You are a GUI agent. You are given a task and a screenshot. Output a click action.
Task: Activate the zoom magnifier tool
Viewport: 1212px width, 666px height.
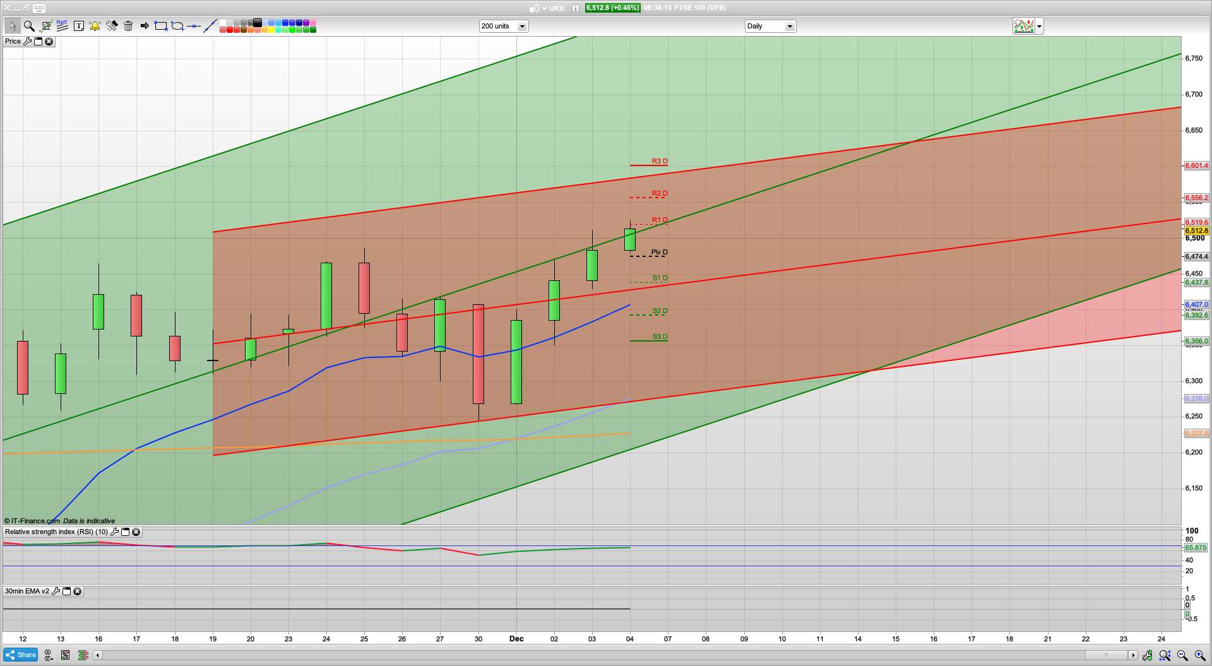(29, 26)
